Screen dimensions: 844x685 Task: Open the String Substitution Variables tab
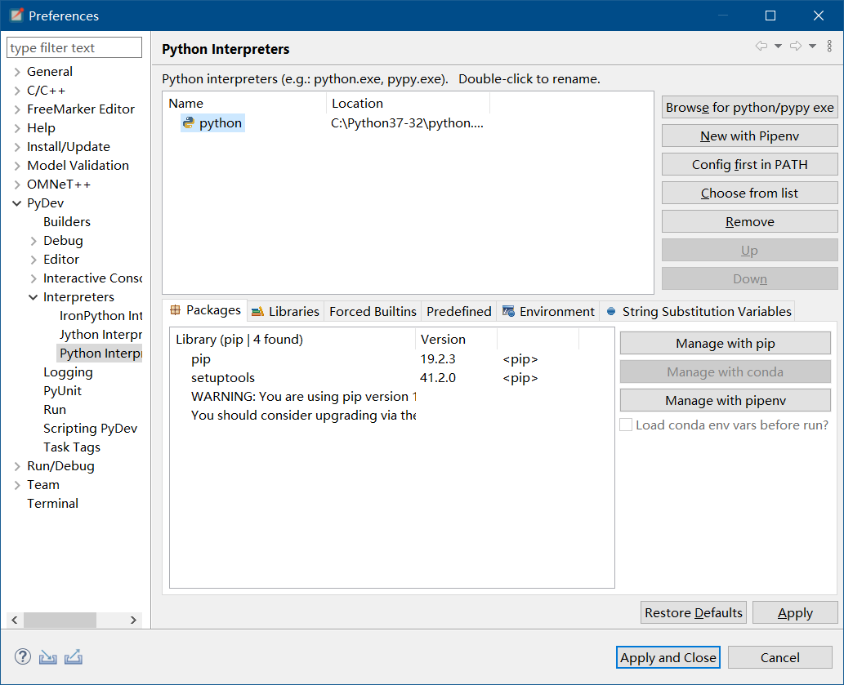[x=699, y=311]
